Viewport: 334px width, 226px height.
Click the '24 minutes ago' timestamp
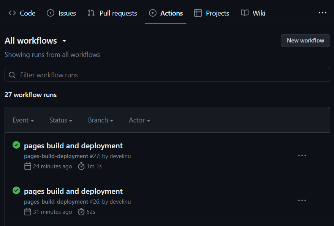point(52,166)
